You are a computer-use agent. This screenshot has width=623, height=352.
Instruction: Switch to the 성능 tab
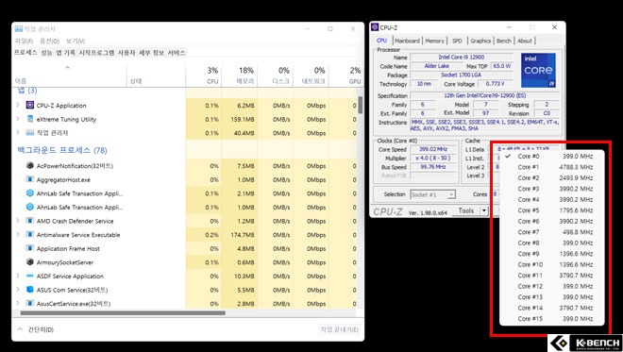pos(46,53)
